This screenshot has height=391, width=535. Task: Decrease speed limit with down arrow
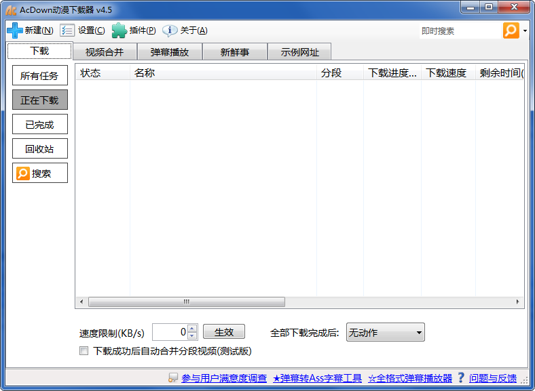192,336
